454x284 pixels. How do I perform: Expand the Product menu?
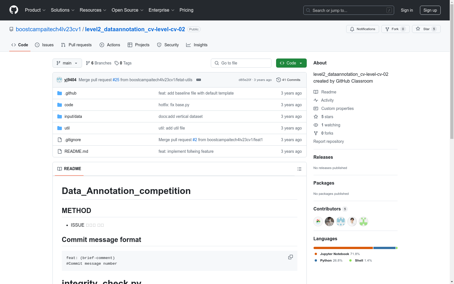pos(35,10)
